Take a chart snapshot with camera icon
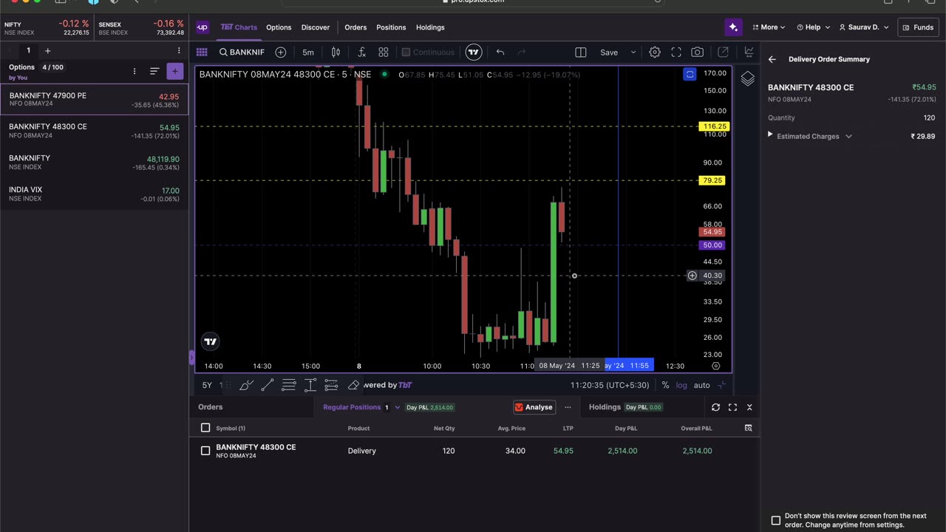 pyautogui.click(x=698, y=52)
